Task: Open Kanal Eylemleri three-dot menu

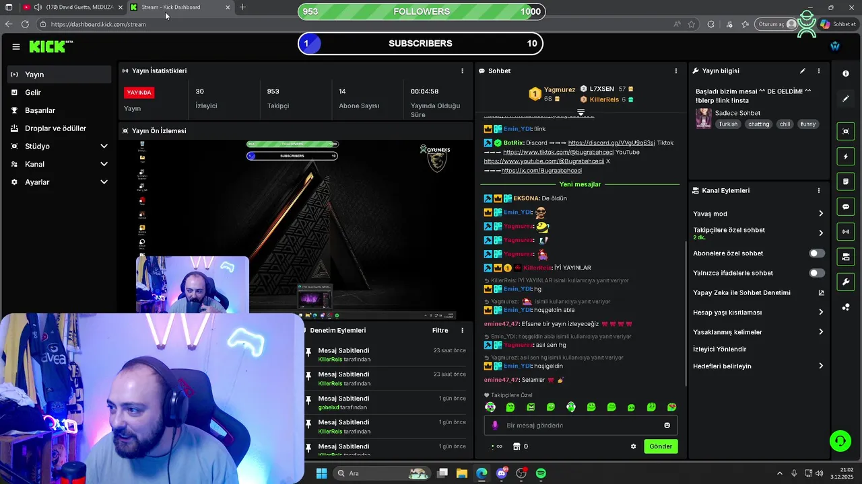Action: [819, 190]
